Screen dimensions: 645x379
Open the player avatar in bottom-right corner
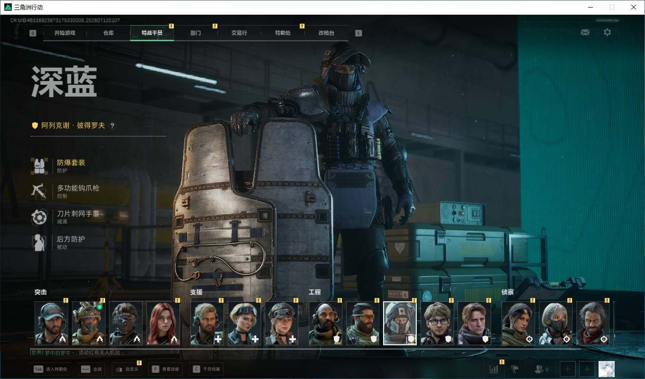pyautogui.click(x=607, y=369)
